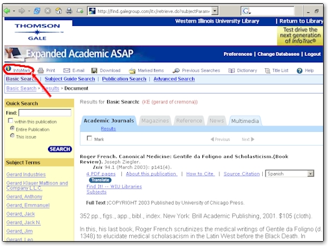The height and width of the screenshot is (247, 329).
Task: Check the Mark checkbox
Action: pyautogui.click(x=89, y=138)
